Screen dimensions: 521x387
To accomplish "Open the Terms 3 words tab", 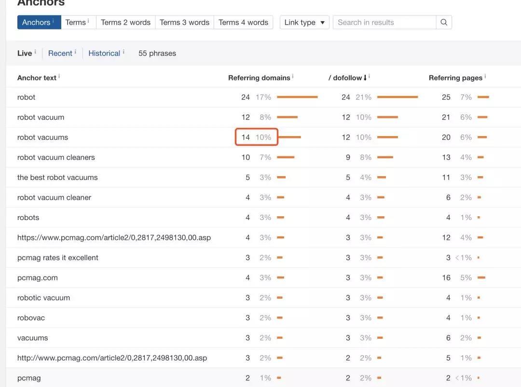I will tap(184, 22).
